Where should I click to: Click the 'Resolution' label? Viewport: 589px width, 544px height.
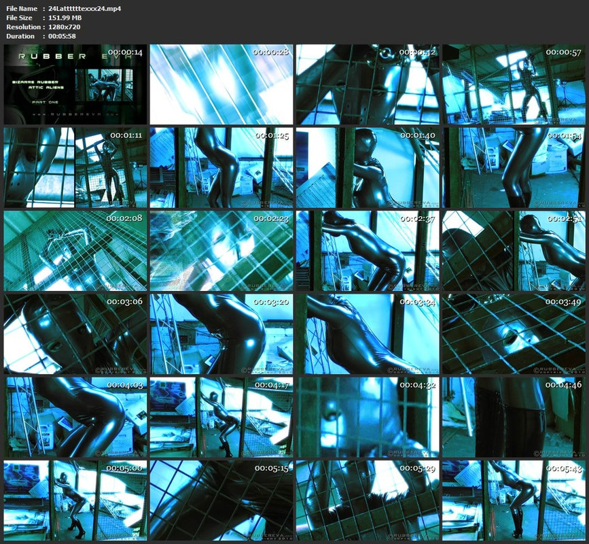[x=23, y=27]
